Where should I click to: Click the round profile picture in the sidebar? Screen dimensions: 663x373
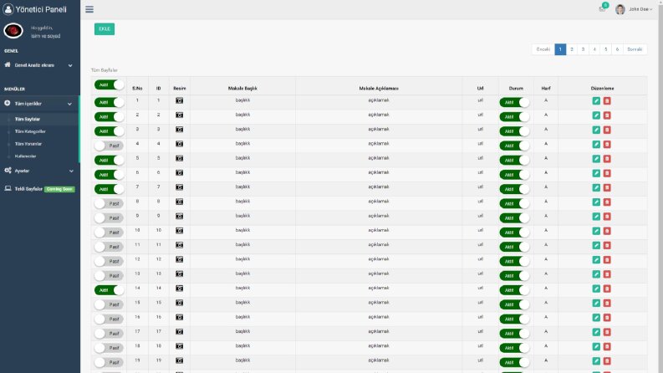[x=13, y=30]
